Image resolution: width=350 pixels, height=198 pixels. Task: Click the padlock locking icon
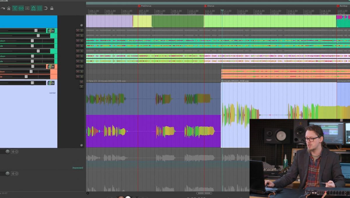pos(52,8)
